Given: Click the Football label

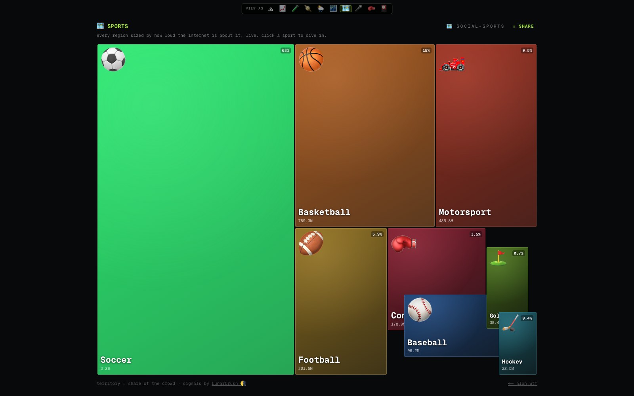Looking at the screenshot, I should click(x=319, y=360).
